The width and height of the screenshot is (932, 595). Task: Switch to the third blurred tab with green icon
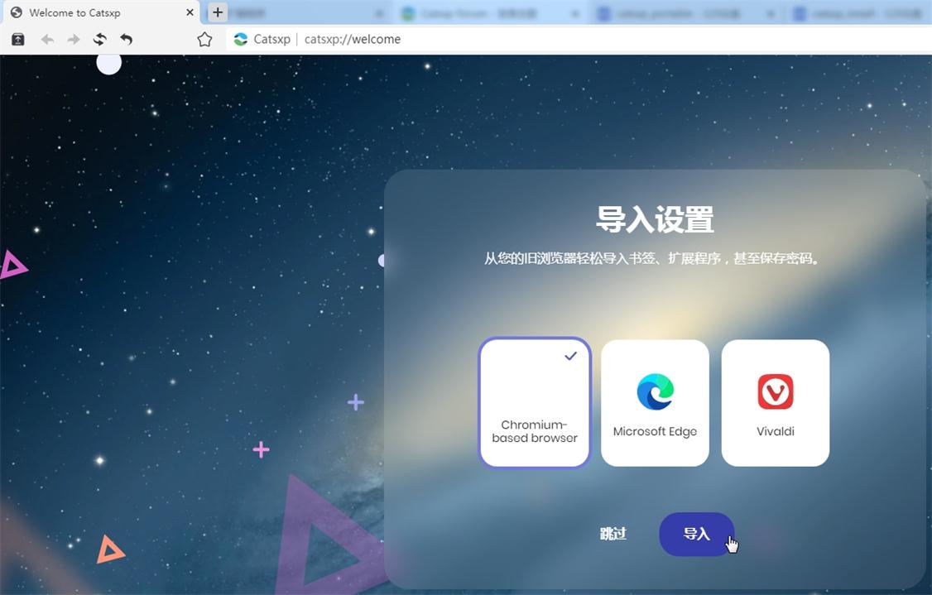pyautogui.click(x=490, y=13)
